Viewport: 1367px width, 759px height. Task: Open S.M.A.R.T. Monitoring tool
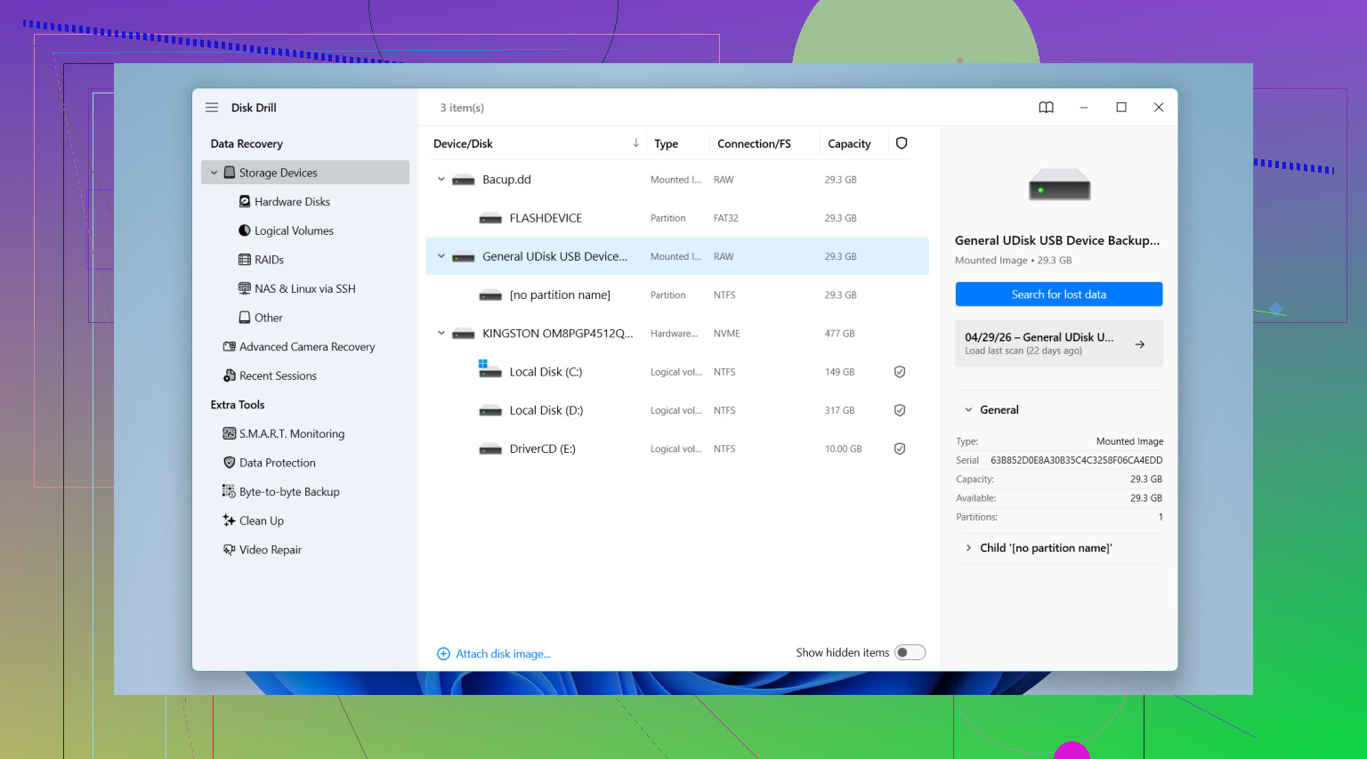(x=292, y=433)
